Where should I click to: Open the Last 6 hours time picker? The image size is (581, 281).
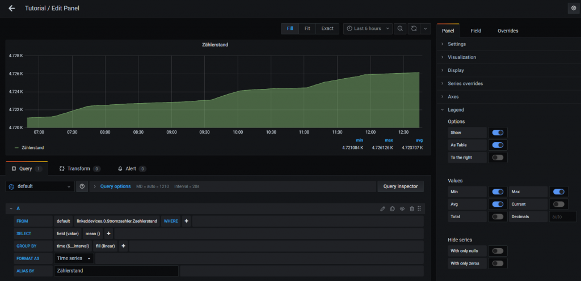368,28
